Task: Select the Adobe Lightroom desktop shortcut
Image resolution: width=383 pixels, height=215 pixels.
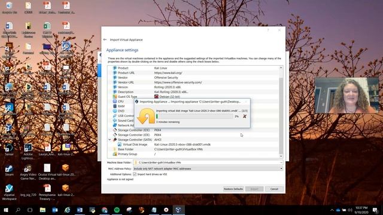Action: tap(28, 152)
